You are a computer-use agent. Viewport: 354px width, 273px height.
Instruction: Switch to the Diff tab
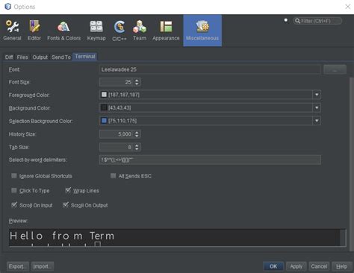pos(9,57)
